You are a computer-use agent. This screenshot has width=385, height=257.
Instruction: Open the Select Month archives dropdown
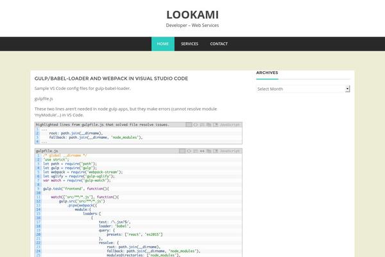point(303,89)
